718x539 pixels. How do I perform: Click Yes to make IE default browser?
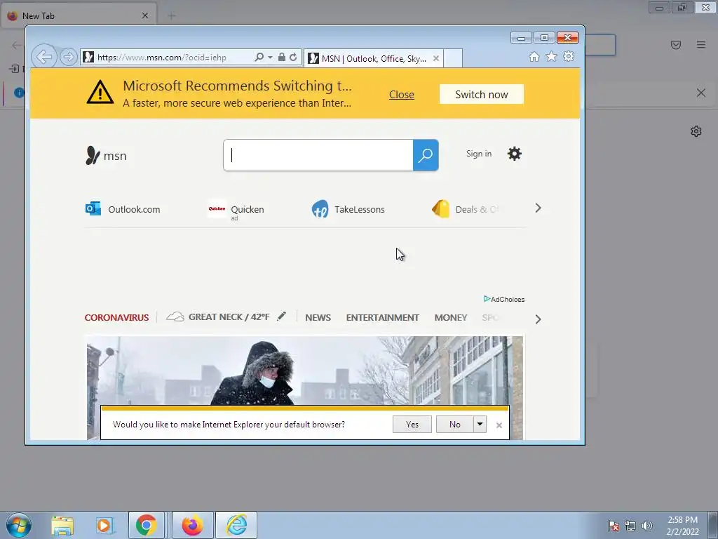click(x=412, y=425)
